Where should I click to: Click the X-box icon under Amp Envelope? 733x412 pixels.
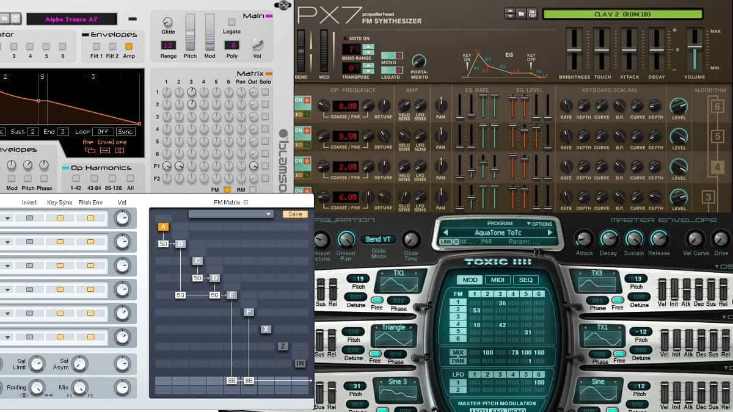(x=119, y=150)
